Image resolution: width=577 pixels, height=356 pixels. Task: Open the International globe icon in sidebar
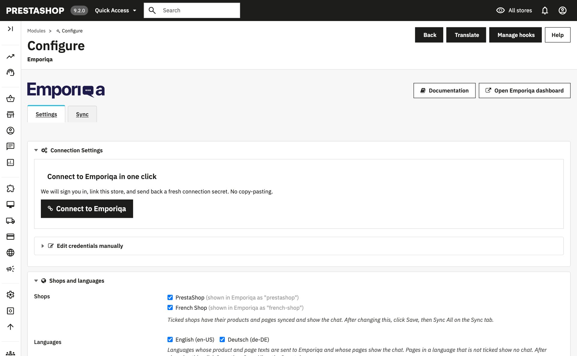(11, 253)
